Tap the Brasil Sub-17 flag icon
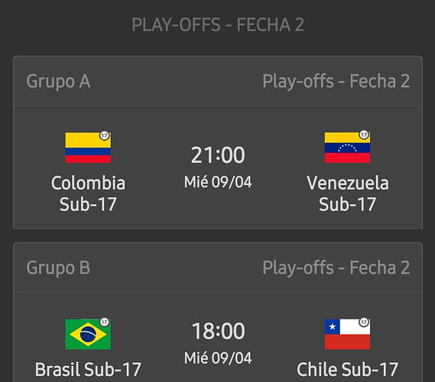The width and height of the screenshot is (435, 382). [88, 334]
